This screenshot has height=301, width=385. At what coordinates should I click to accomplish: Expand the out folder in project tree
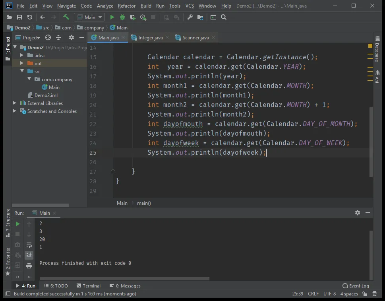pyautogui.click(x=22, y=63)
